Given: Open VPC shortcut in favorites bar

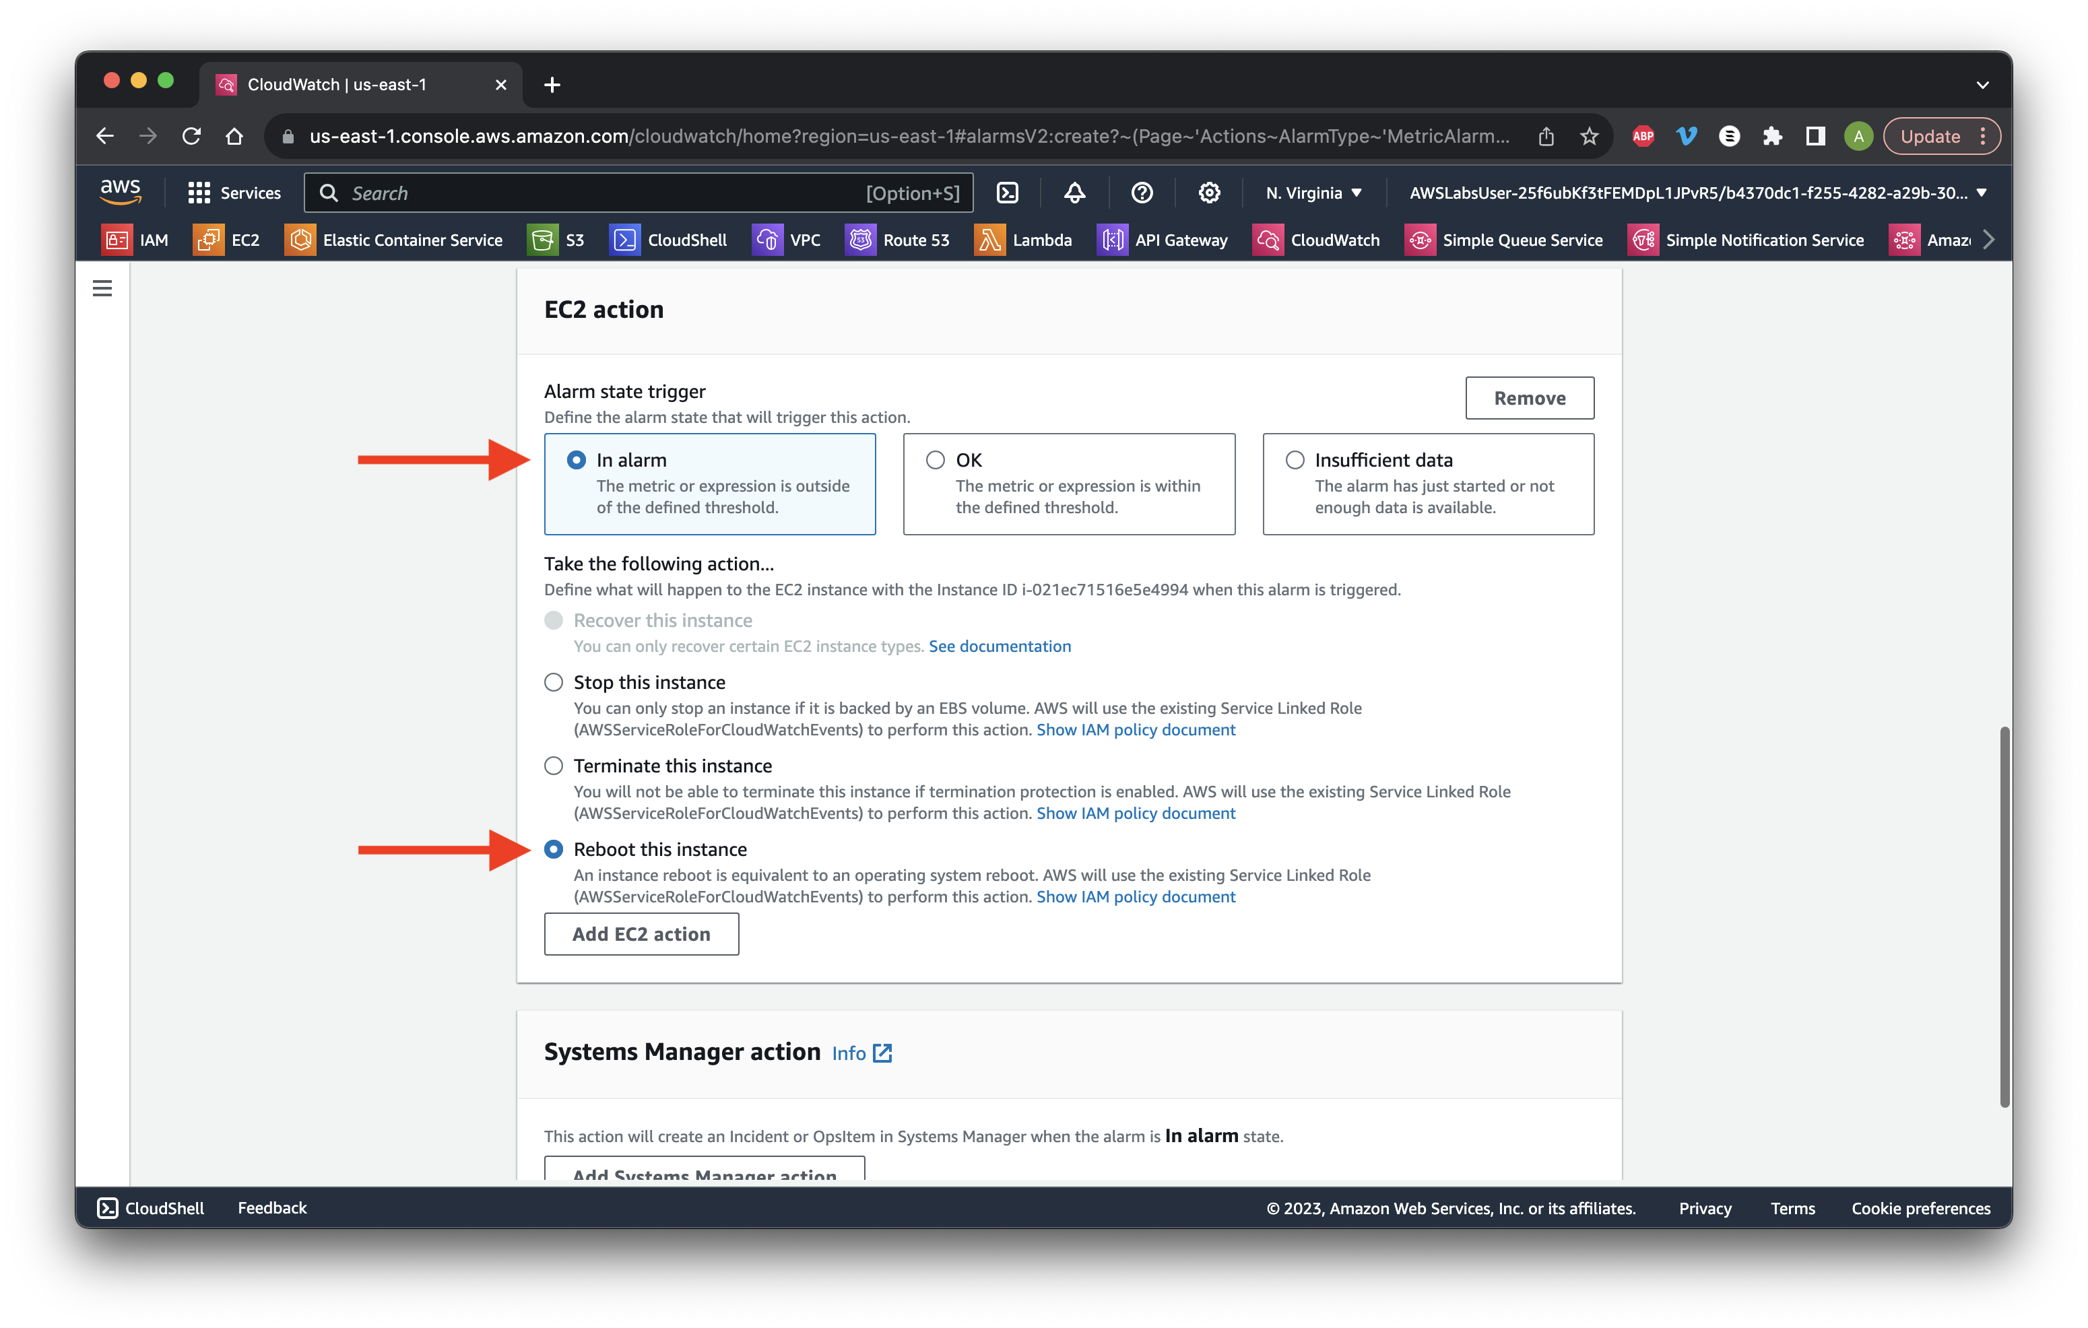Looking at the screenshot, I should (x=787, y=240).
